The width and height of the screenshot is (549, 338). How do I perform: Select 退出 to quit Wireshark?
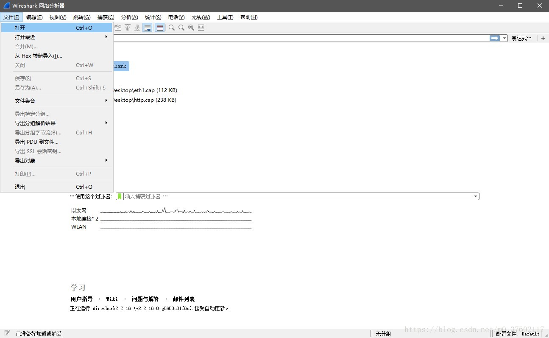point(57,187)
